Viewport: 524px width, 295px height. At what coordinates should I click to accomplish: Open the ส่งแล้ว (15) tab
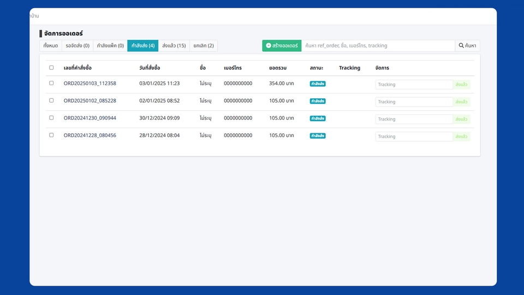[174, 45]
